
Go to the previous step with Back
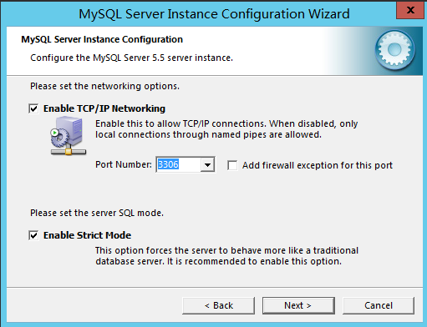click(x=219, y=305)
